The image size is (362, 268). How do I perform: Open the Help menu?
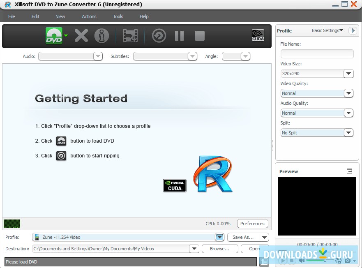point(144,16)
